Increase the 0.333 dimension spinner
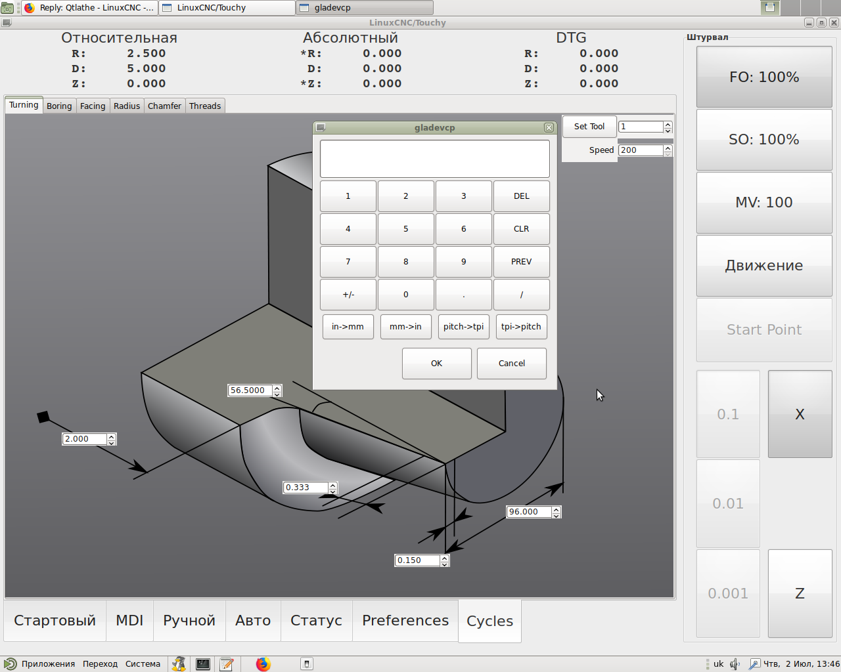 (333, 485)
